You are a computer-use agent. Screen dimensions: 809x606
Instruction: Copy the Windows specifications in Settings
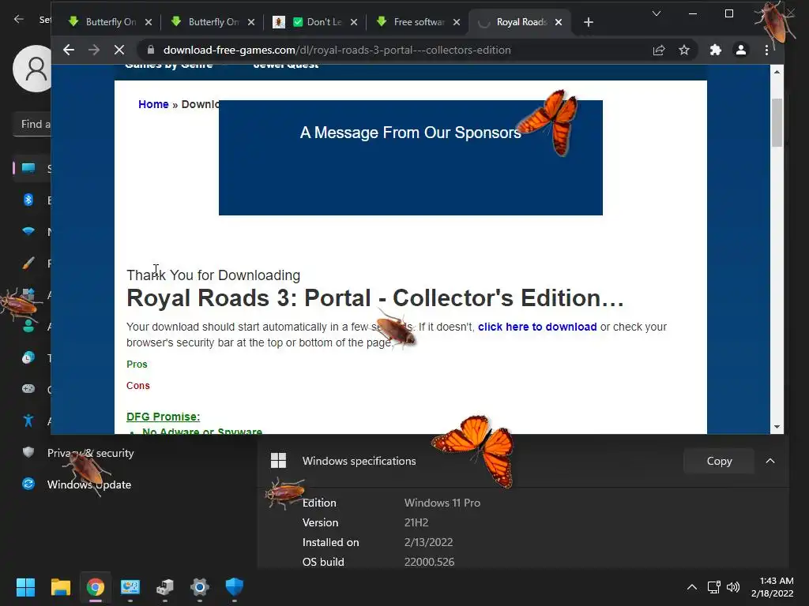719,461
